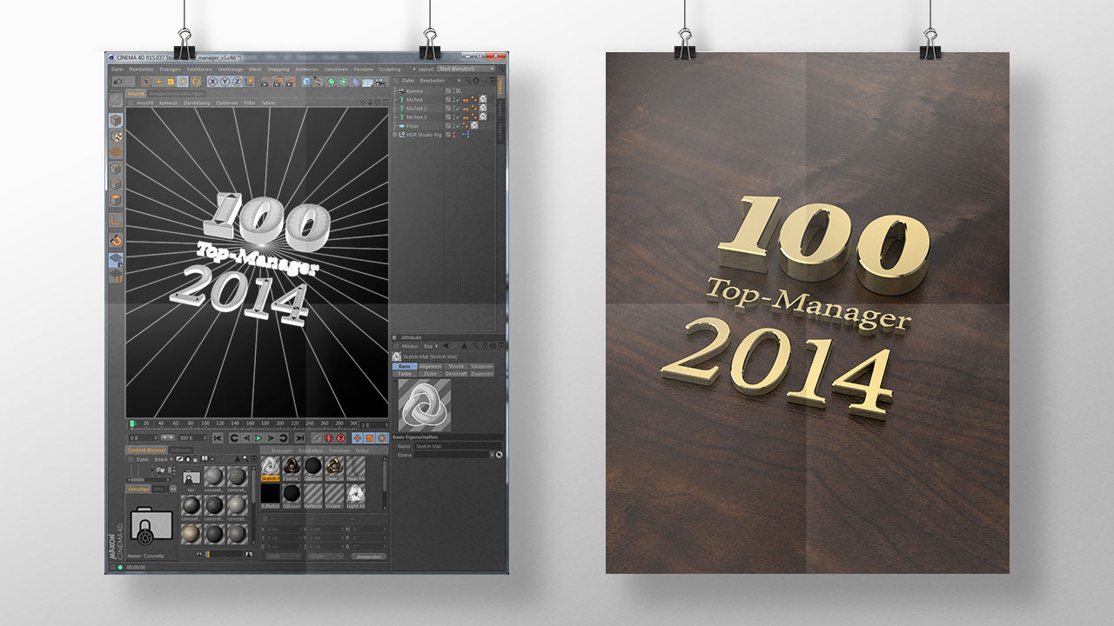Select Kamera in the object manager
1114x626 pixels.
click(416, 91)
